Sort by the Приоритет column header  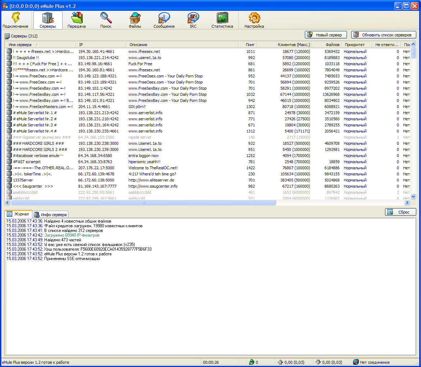[x=357, y=45]
